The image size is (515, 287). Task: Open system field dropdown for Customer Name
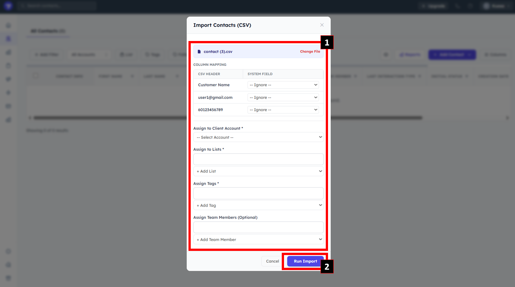(x=283, y=85)
